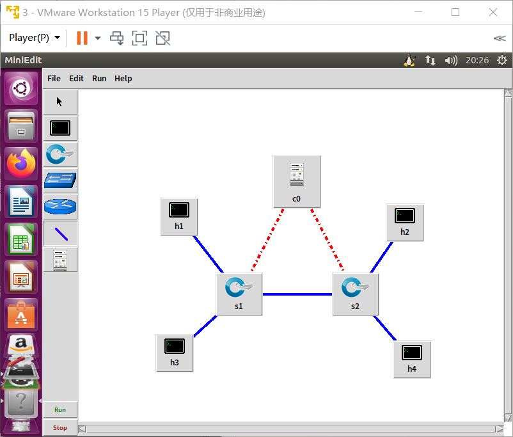Send Ctrl+Alt+Del to virtual machine

point(117,38)
